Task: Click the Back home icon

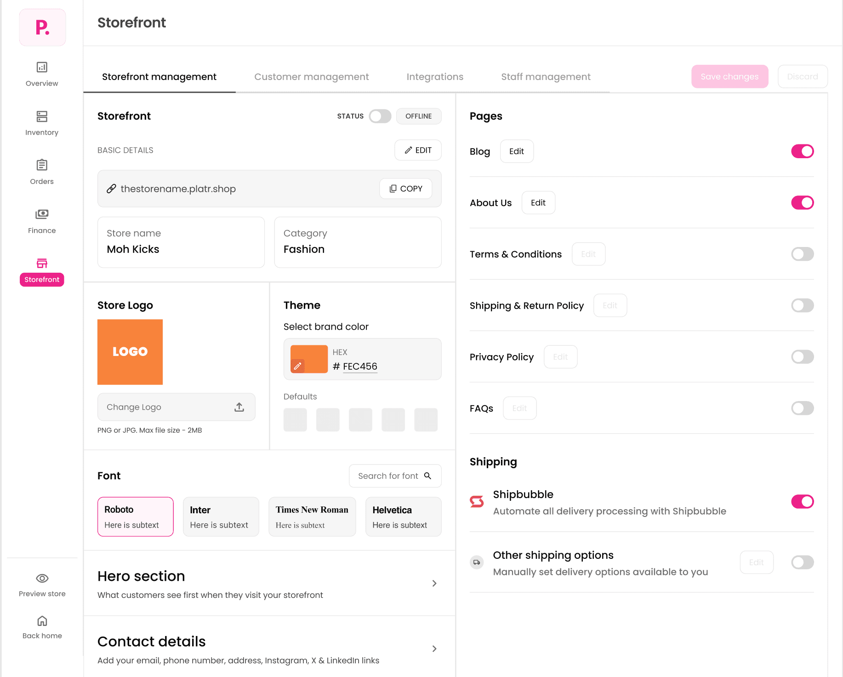Action: click(x=42, y=621)
